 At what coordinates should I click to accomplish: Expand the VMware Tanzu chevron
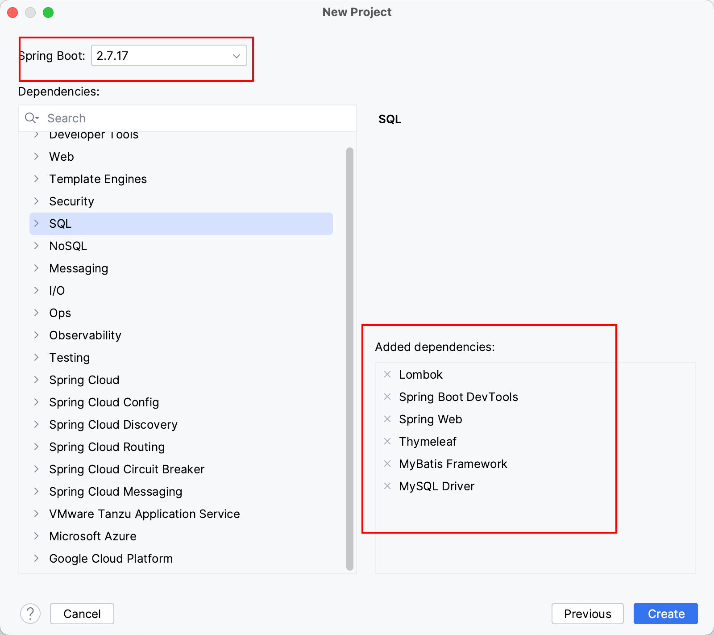click(x=37, y=514)
